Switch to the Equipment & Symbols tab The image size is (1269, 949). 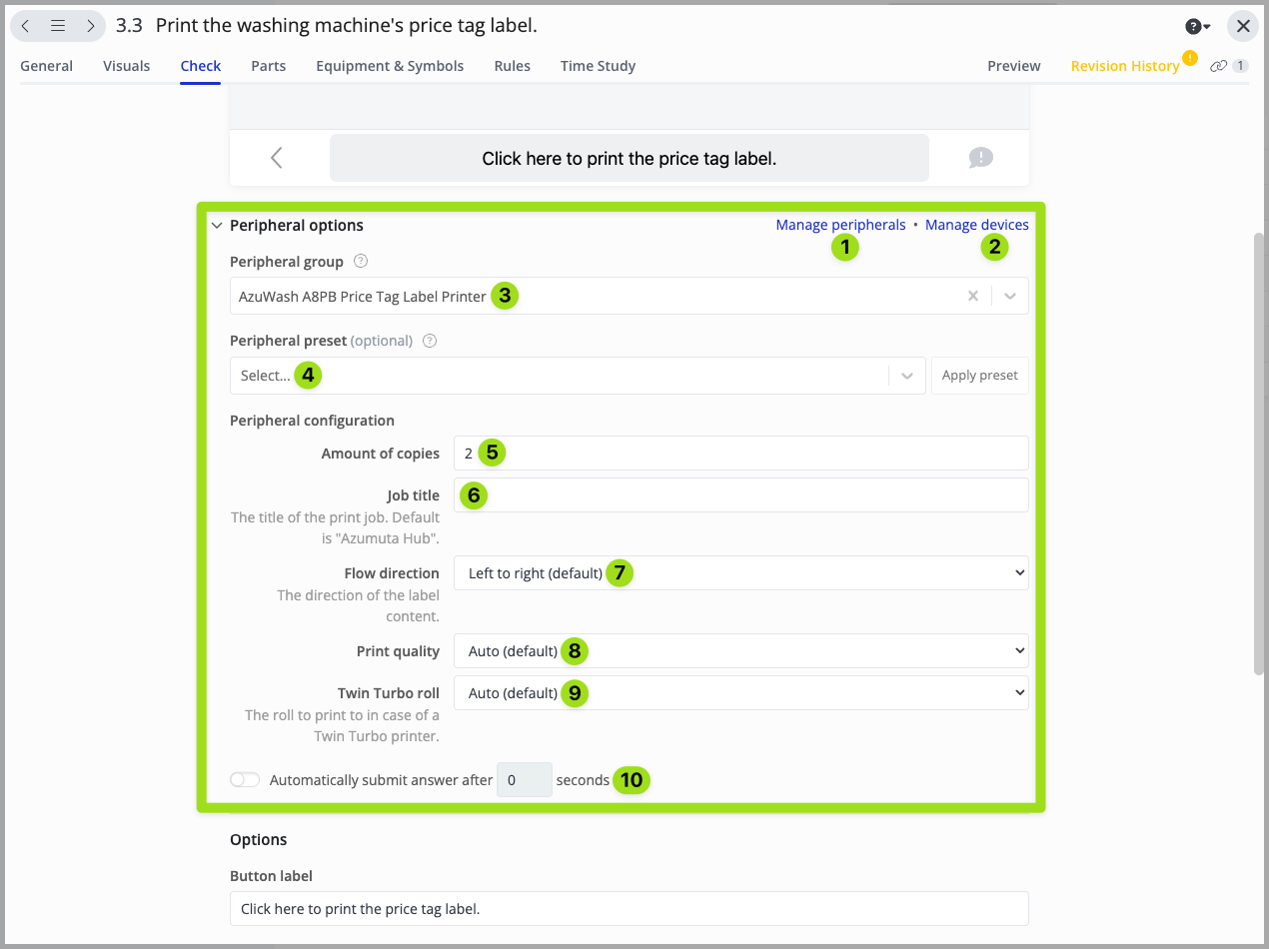coord(390,66)
